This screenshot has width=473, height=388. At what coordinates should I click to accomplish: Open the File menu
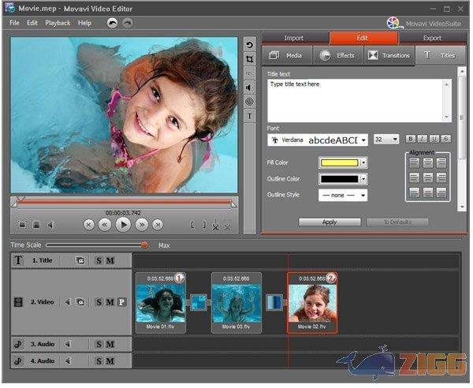[14, 23]
